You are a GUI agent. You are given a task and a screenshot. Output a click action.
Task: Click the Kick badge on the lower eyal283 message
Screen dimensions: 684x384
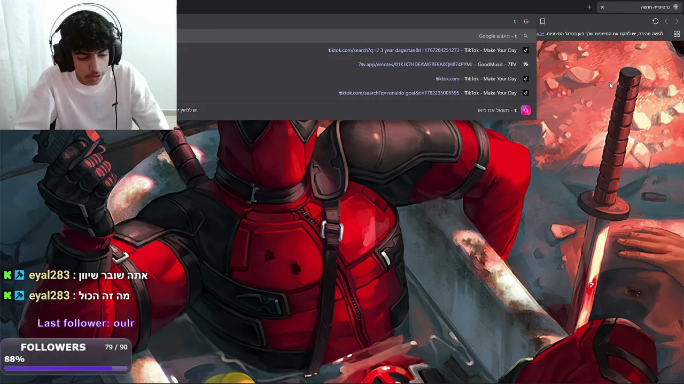(8, 295)
